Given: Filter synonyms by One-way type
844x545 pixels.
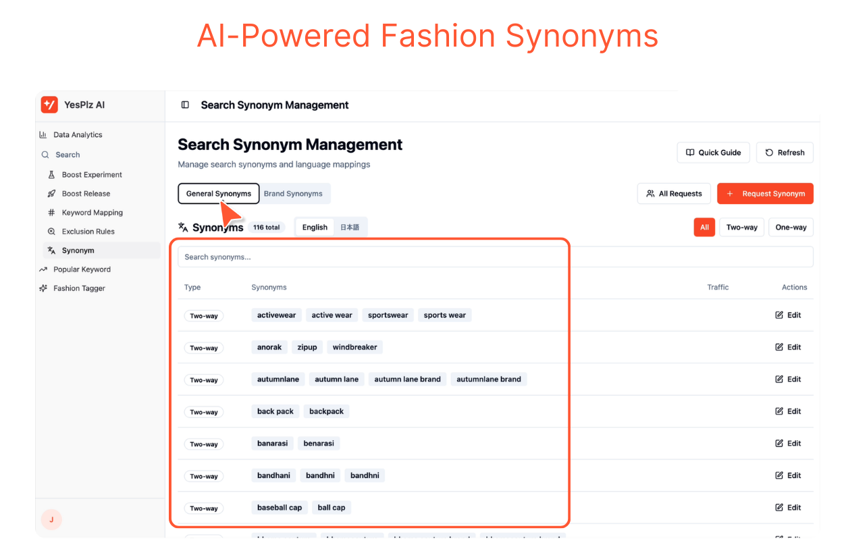Looking at the screenshot, I should [791, 228].
